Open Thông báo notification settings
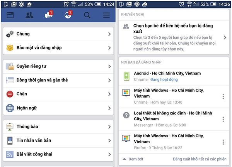 pyautogui.click(x=58, y=127)
